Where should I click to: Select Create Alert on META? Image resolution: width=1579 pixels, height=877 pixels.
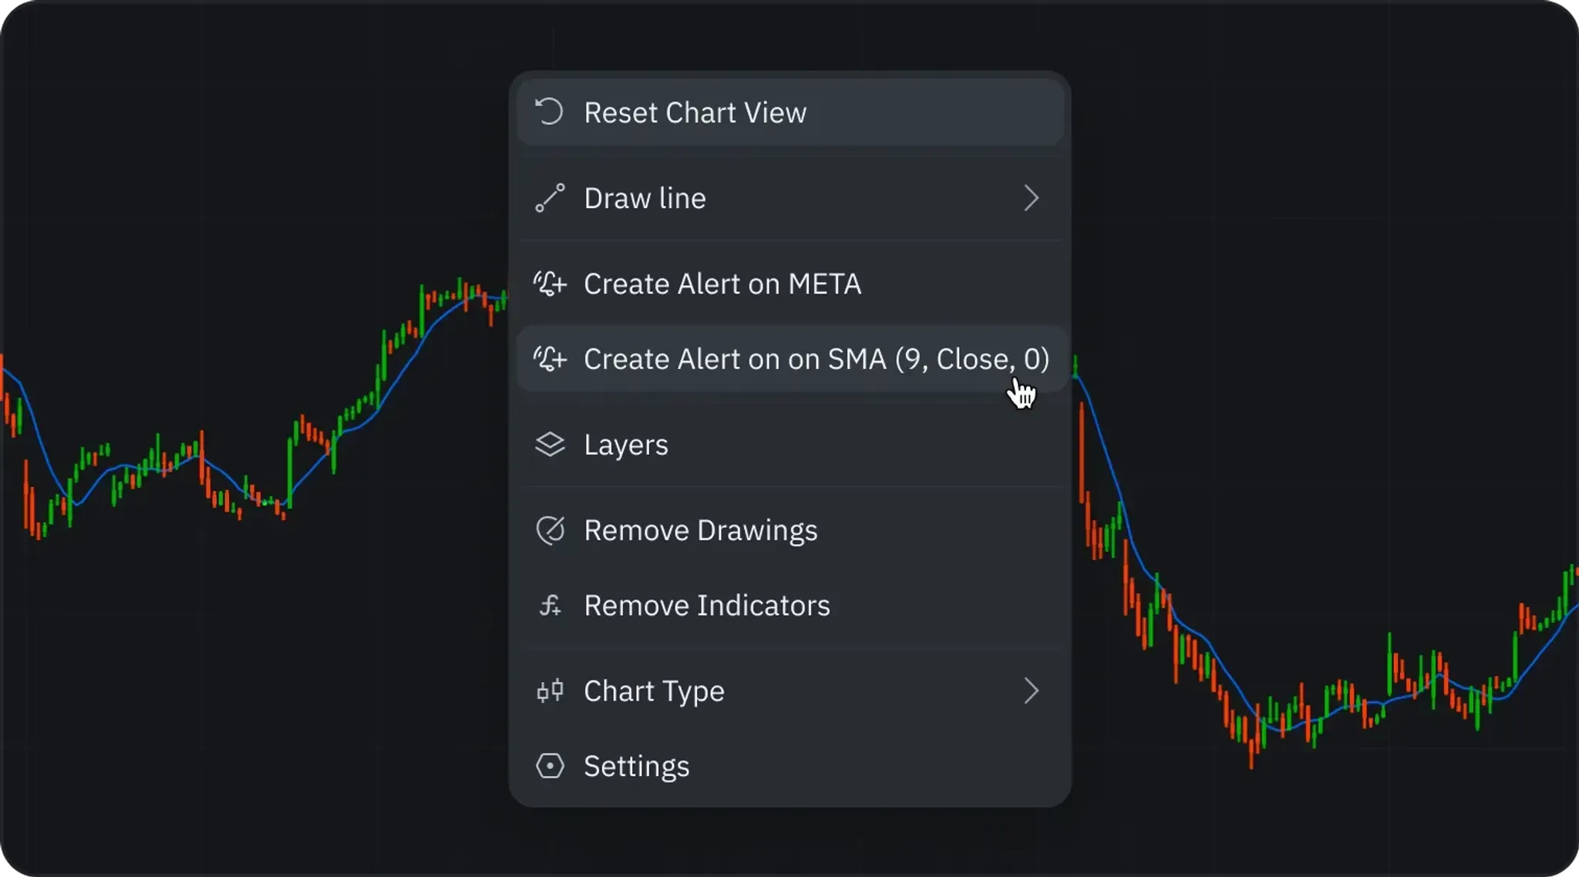722,284
